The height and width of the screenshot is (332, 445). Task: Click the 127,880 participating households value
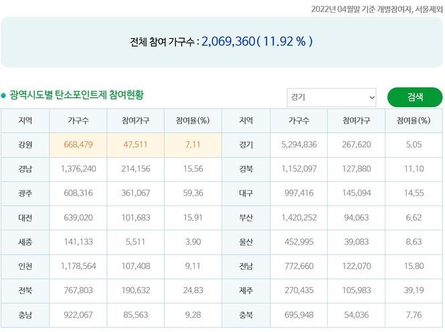[357, 169]
